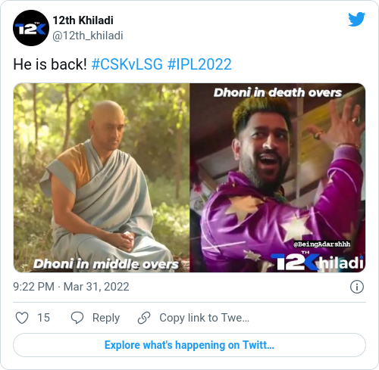Click the Twitter bird logo

(x=356, y=19)
